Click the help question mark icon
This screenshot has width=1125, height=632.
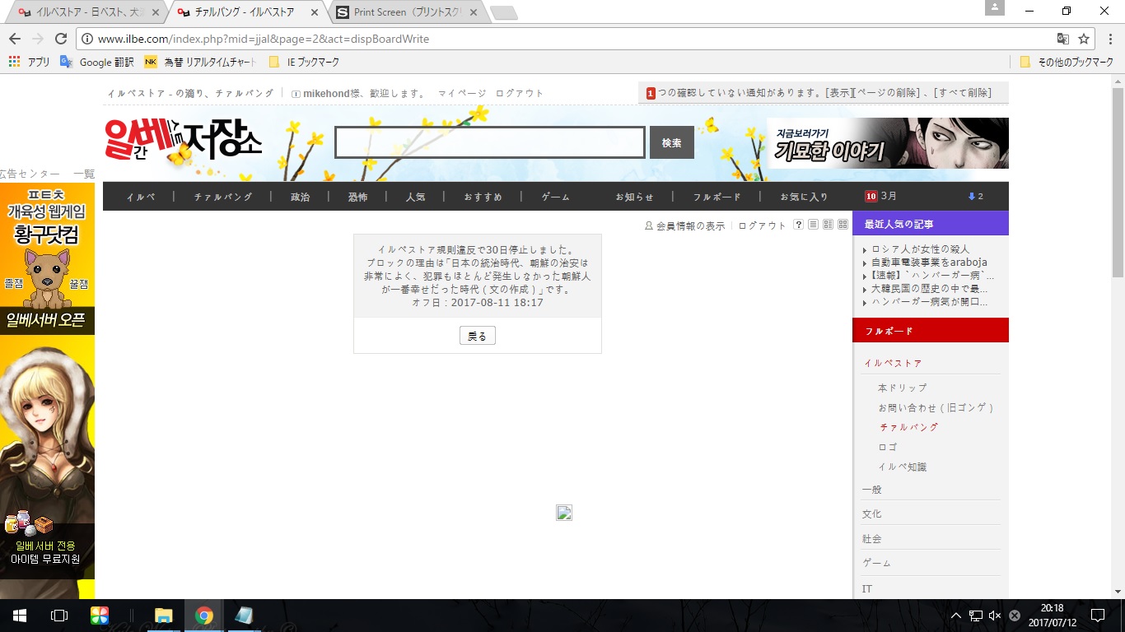tap(798, 225)
